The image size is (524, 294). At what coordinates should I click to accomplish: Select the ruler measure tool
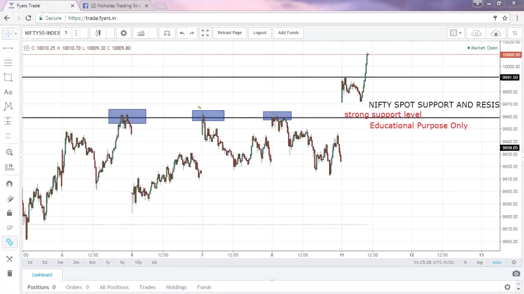coord(9,167)
